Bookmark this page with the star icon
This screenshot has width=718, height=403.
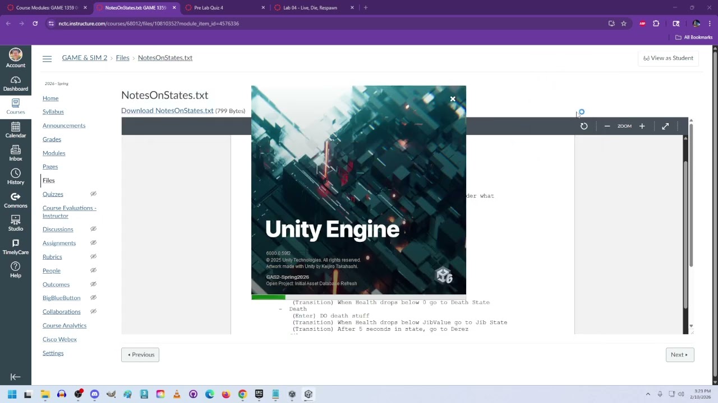(624, 24)
